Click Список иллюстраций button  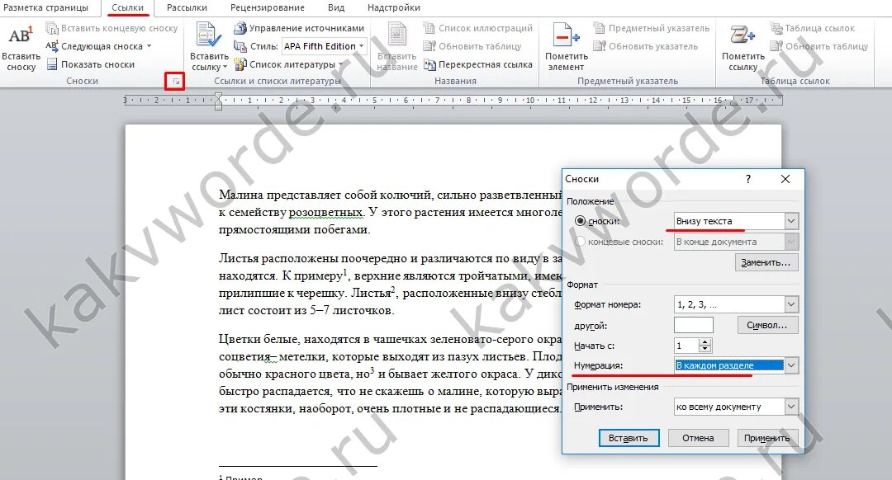coord(478,28)
